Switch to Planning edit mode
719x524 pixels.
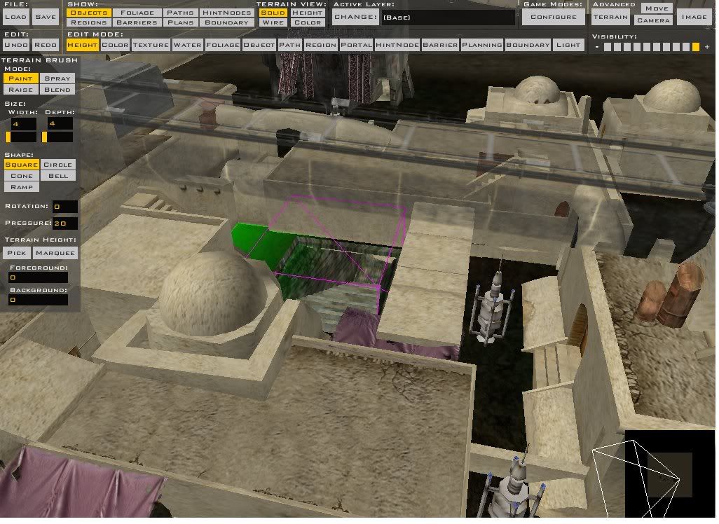pos(482,45)
